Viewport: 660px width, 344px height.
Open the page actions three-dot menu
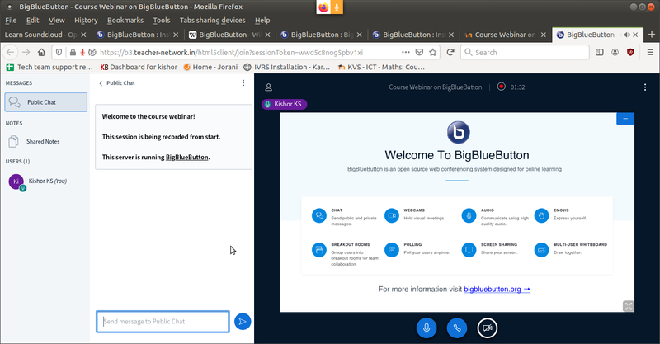tap(406, 52)
